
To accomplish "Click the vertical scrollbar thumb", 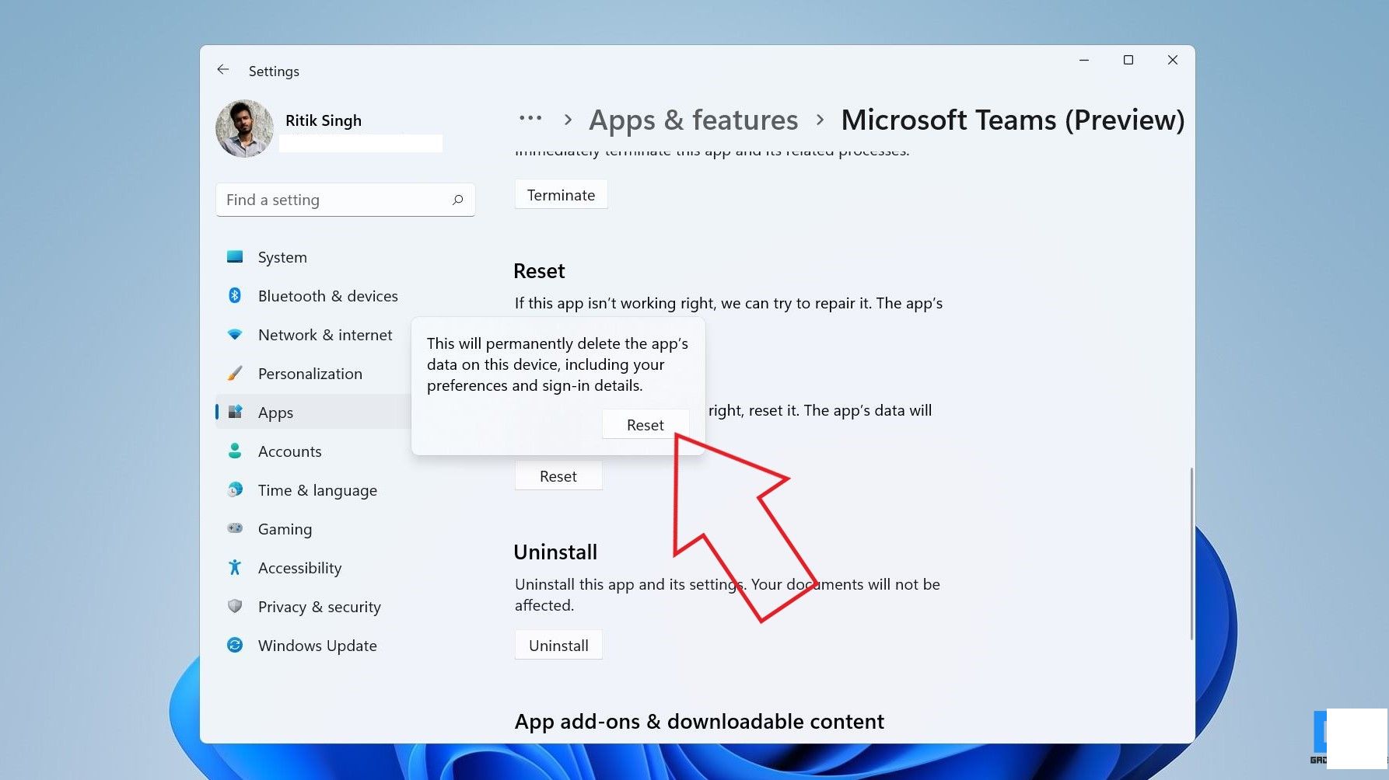I will (1191, 553).
